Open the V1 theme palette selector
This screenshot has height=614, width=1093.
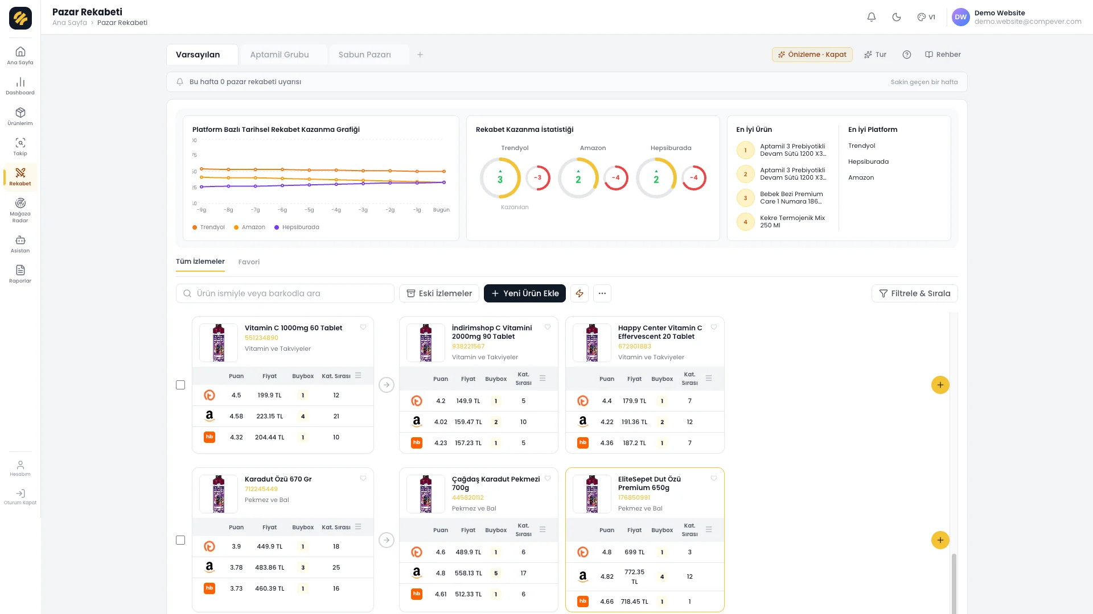[x=926, y=17]
